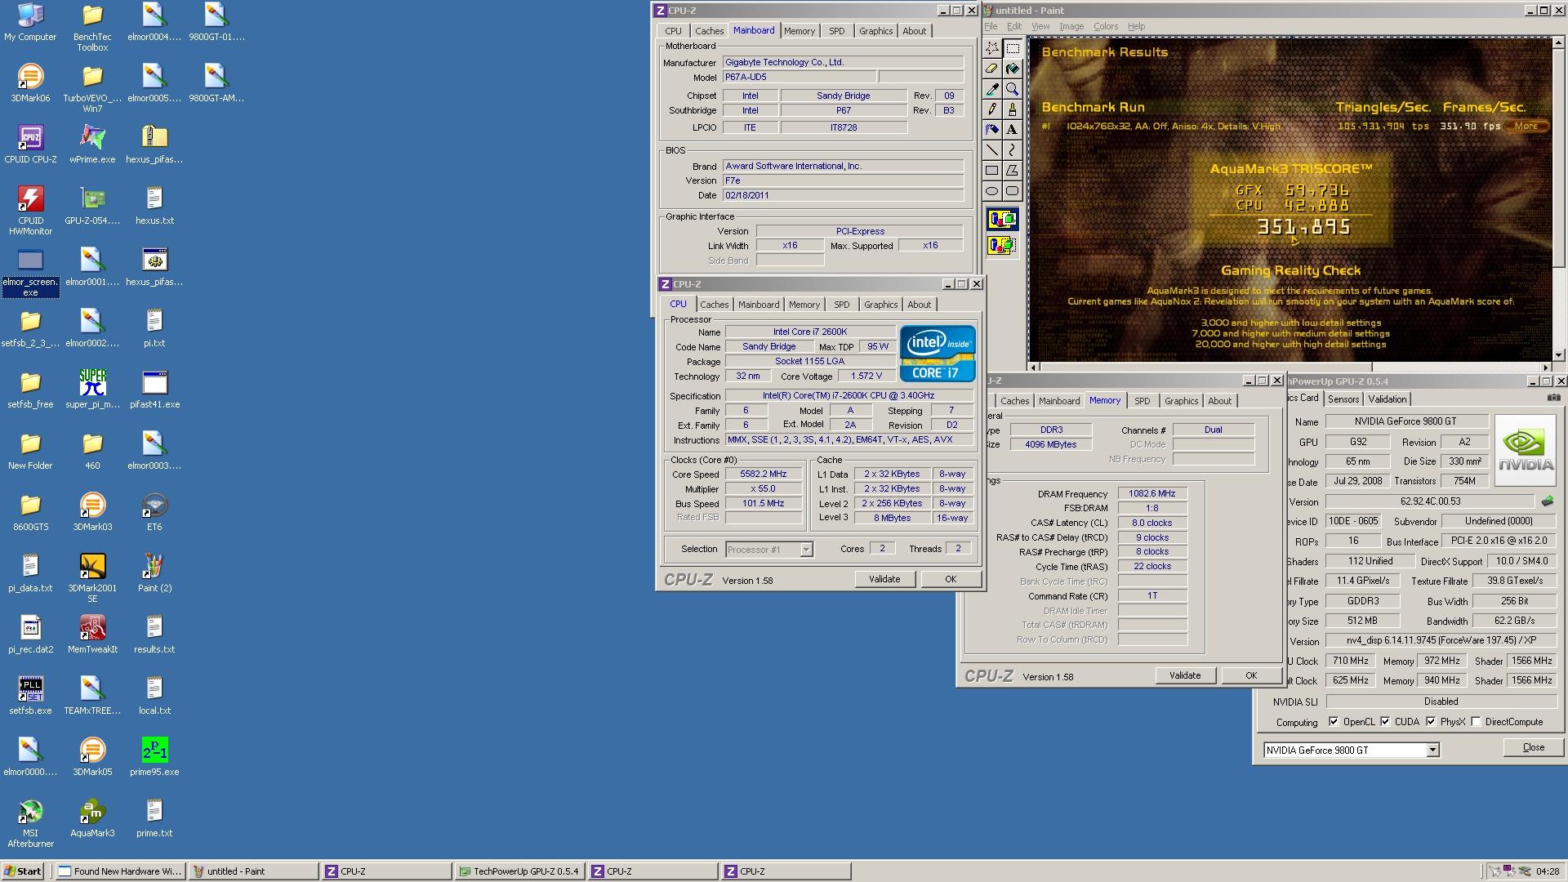1568x882 pixels.
Task: Open the NVIDIA GeForce 9800 GT card dropdown
Action: [x=1432, y=750]
